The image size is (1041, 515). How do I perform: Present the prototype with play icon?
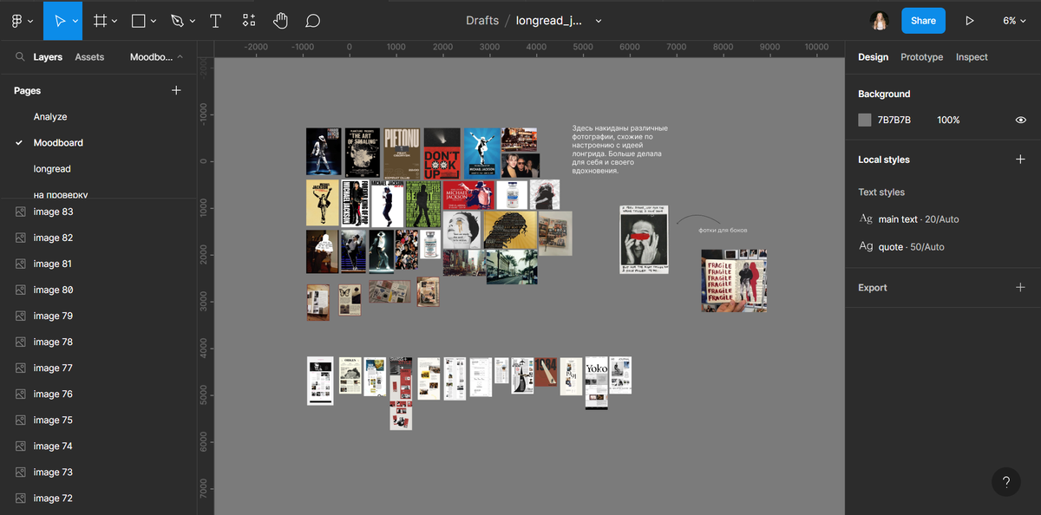970,20
